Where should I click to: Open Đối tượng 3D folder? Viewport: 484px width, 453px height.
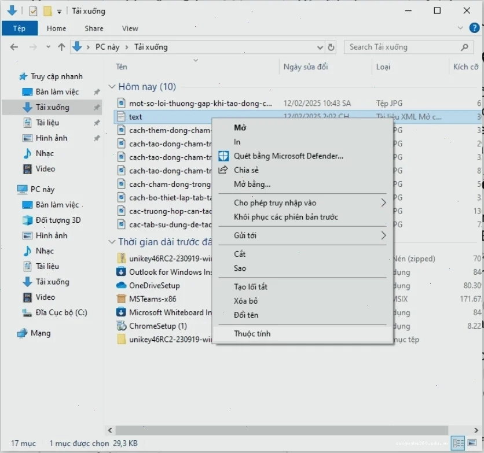point(58,220)
